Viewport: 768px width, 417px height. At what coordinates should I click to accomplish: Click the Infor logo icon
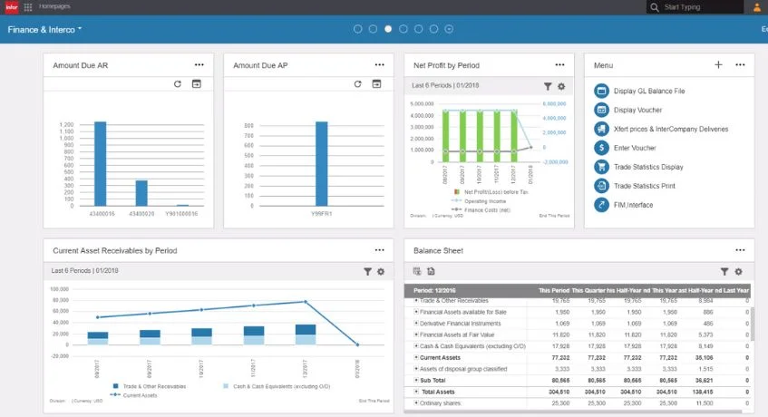11,7
